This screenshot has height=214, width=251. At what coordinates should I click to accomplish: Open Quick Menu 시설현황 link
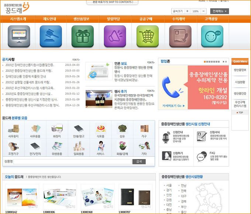tap(240, 82)
